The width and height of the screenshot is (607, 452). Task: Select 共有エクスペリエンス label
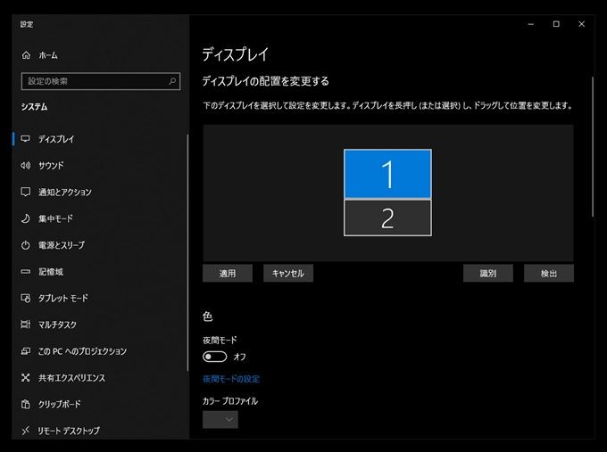[x=71, y=377]
